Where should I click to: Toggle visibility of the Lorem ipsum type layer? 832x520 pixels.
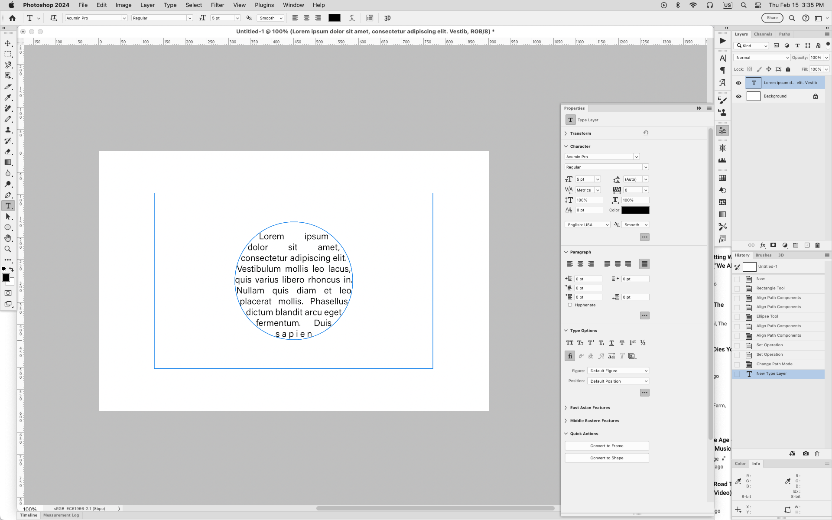(x=738, y=83)
